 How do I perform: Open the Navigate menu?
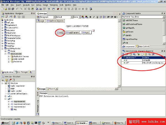[26, 5]
